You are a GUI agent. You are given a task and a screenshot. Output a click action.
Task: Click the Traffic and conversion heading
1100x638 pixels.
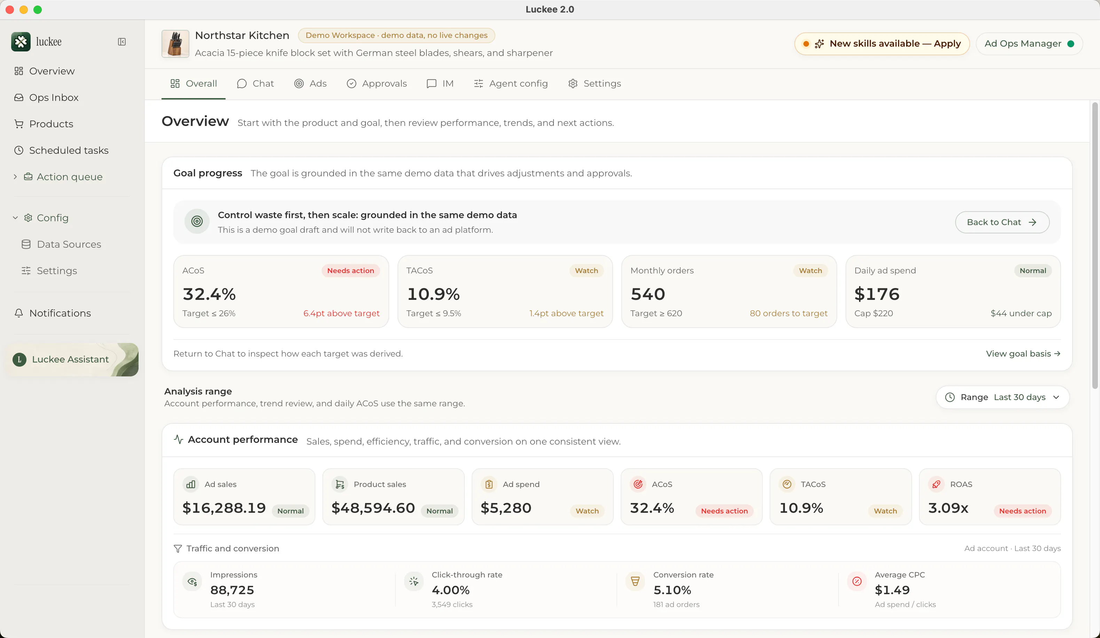click(233, 549)
